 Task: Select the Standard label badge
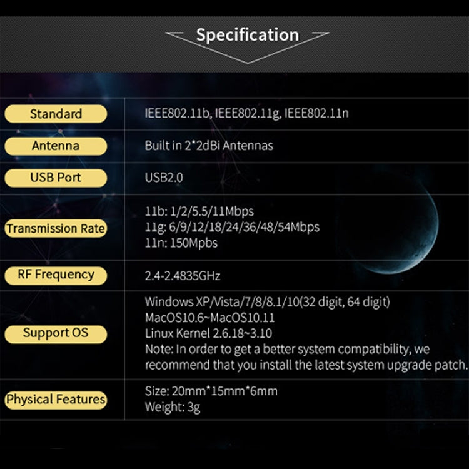pos(56,114)
